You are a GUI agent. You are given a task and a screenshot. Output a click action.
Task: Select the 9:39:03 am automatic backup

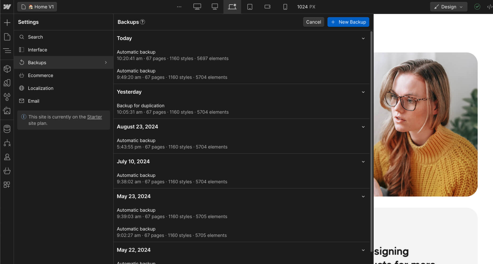[x=241, y=213]
